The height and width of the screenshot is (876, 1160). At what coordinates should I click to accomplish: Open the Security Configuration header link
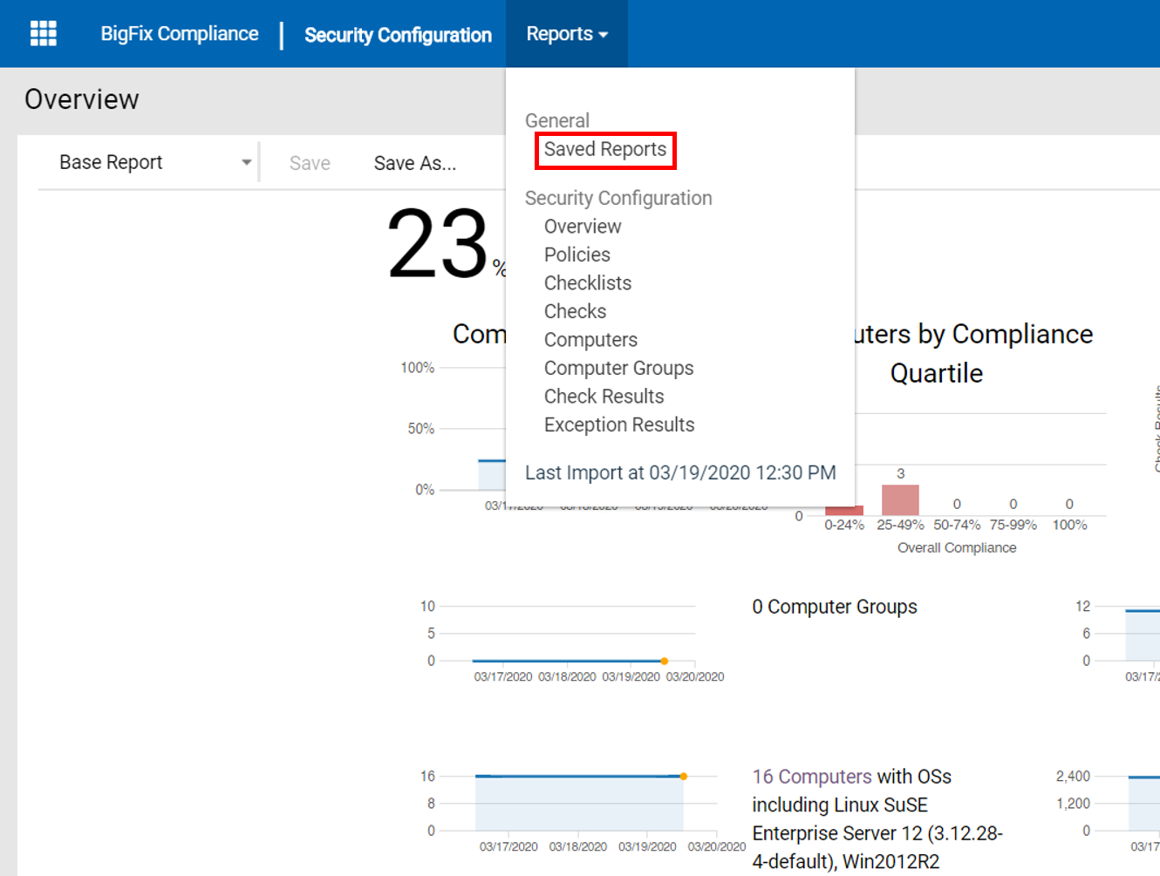[x=398, y=35]
